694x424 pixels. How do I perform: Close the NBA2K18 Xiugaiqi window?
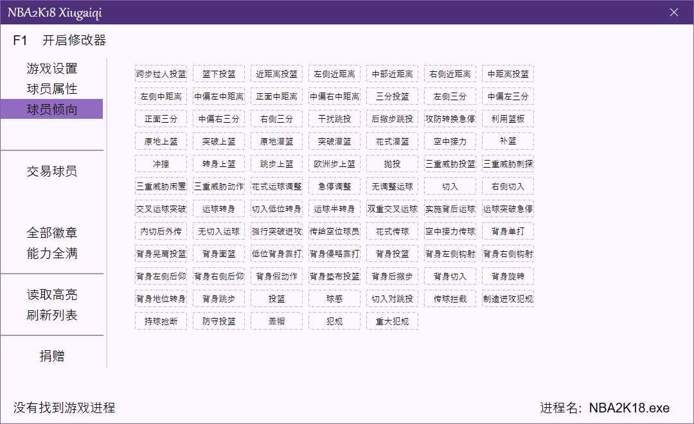(x=674, y=12)
